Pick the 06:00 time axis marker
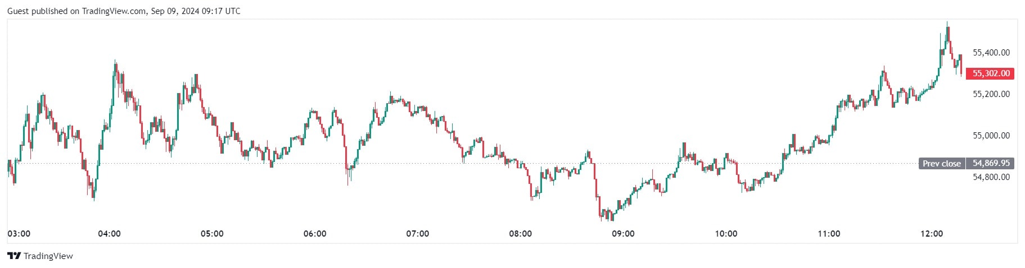The width and height of the screenshot is (1025, 268). click(315, 234)
